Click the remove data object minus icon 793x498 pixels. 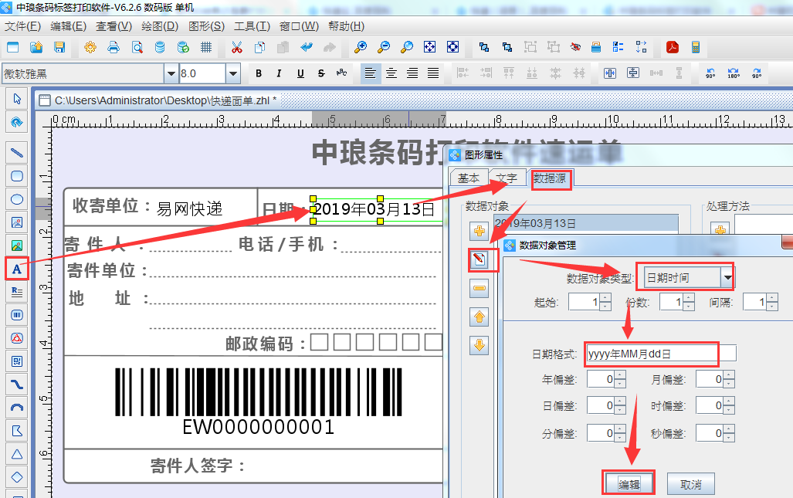click(x=480, y=289)
